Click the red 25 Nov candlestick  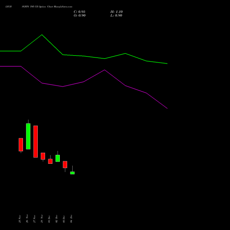click(21, 144)
